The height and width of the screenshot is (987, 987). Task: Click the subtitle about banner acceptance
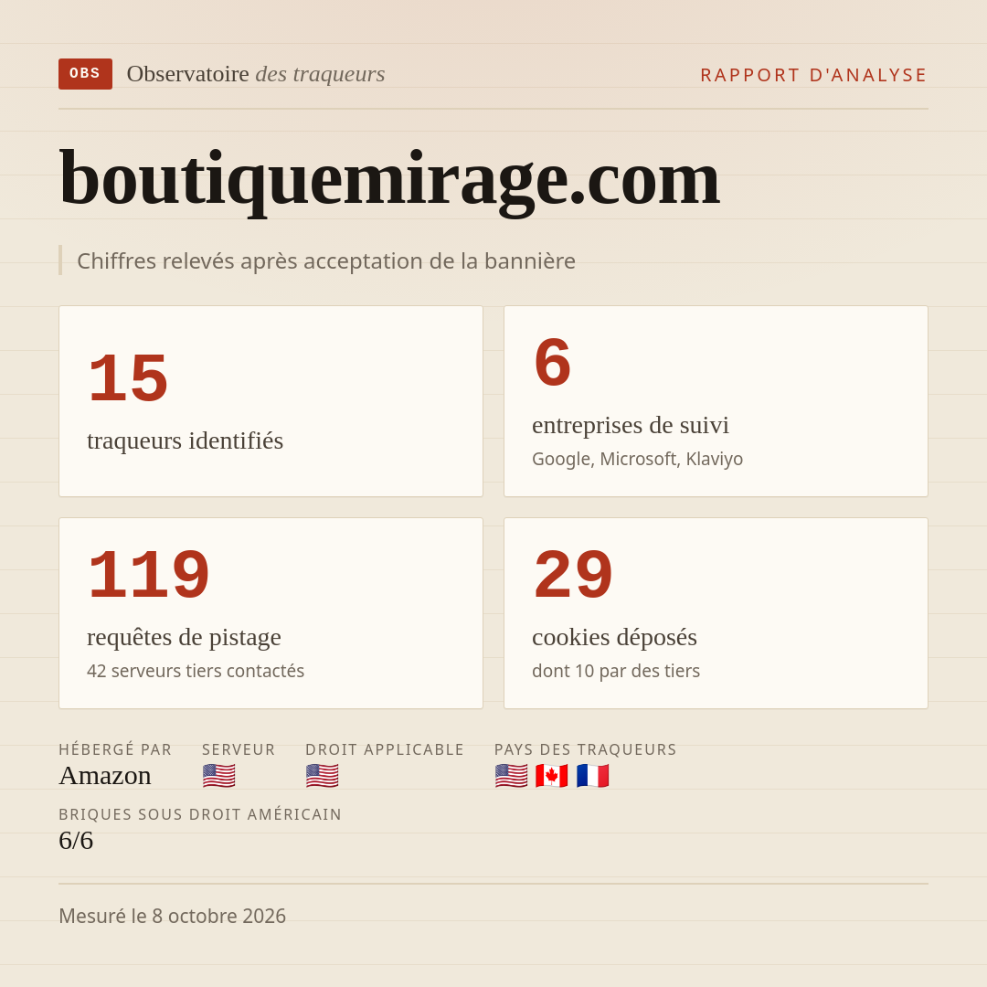click(x=326, y=260)
